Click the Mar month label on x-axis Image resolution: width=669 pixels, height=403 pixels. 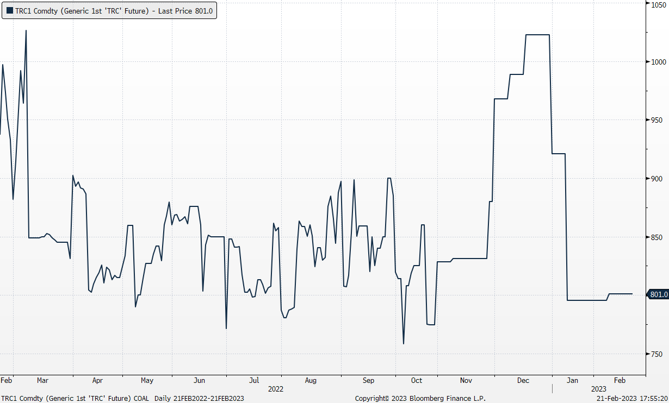[42, 380]
